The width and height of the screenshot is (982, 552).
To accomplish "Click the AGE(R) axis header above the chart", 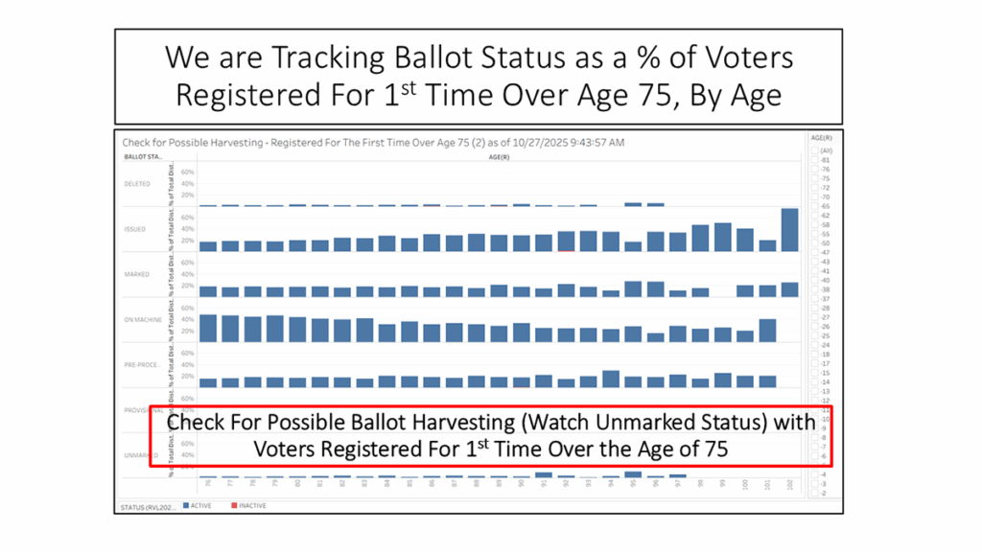I will (x=499, y=156).
